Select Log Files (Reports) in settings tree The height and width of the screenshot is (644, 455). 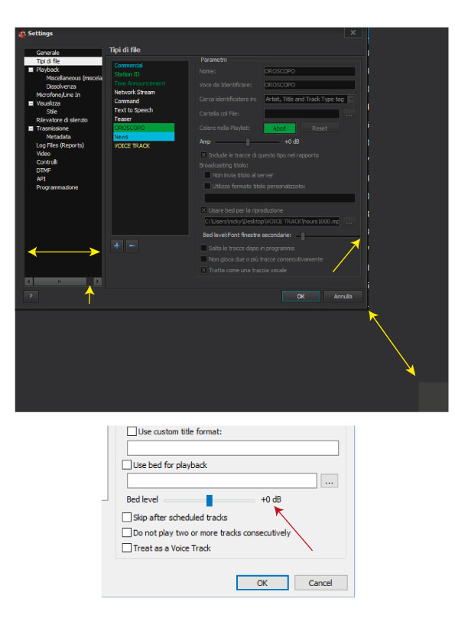pyautogui.click(x=60, y=145)
